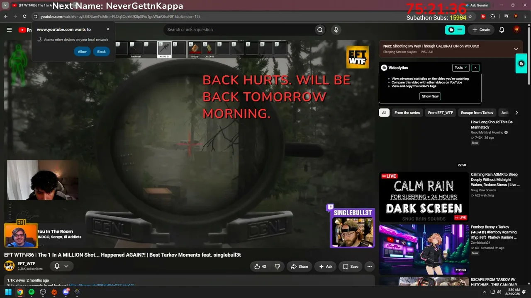Screen dimensions: 531x298
Task: Open the Femboy Bussy x Tarkov thumbnail
Action: [424, 250]
